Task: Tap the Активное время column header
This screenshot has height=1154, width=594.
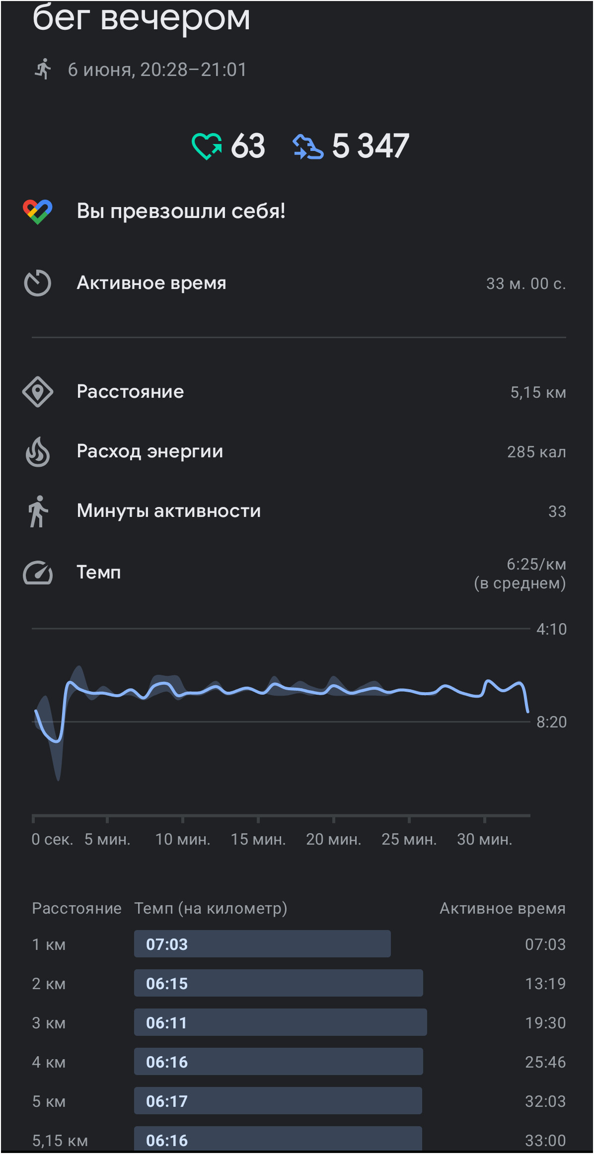Action: (503, 908)
